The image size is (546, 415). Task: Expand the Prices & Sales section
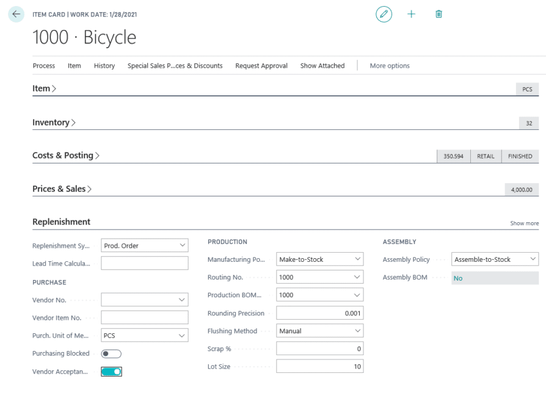click(62, 189)
